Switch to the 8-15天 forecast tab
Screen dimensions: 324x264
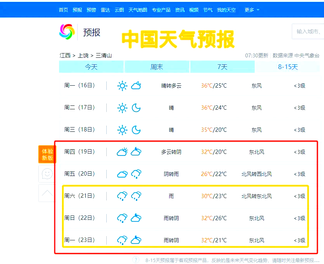coord(288,67)
